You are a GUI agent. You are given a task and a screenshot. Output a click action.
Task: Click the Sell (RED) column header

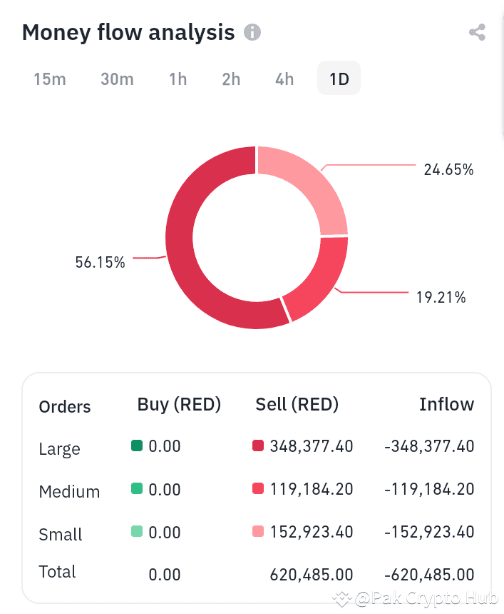tap(297, 405)
